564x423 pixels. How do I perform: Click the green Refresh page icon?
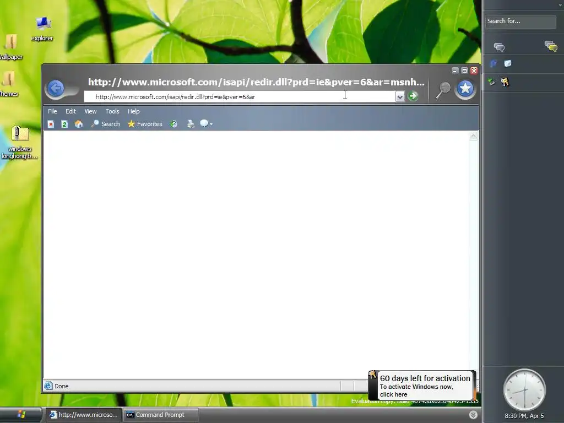64,124
